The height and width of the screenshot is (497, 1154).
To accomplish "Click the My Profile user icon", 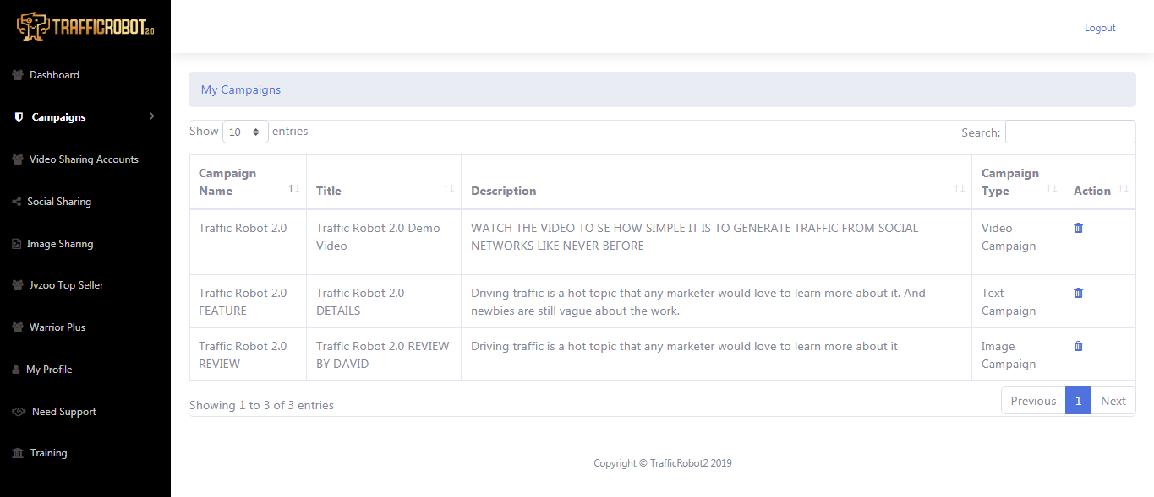I will pos(16,370).
